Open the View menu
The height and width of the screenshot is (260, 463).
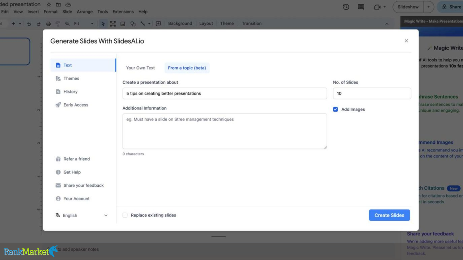coord(18,12)
